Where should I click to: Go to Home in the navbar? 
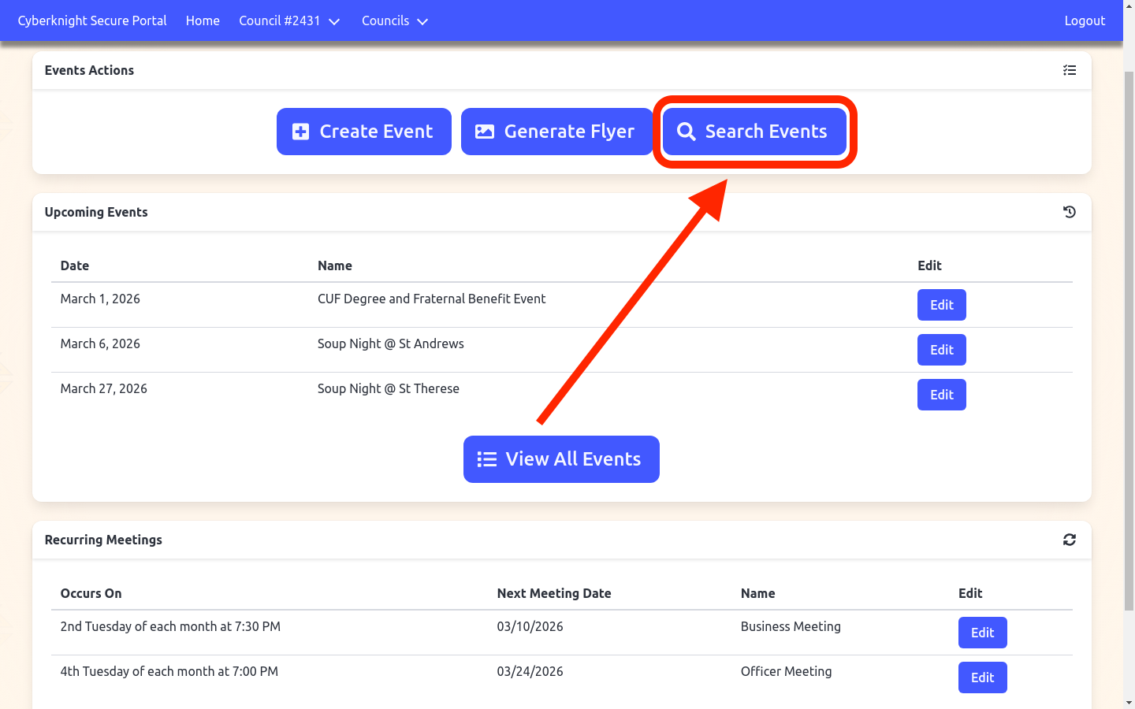pyautogui.click(x=203, y=20)
